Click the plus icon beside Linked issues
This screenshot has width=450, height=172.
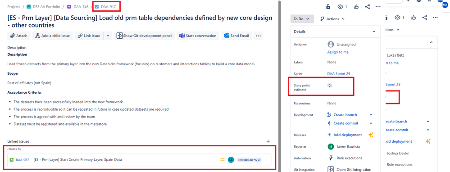click(x=268, y=141)
